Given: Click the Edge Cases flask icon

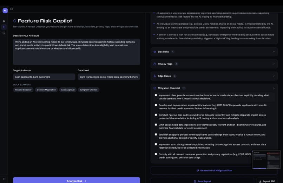Looking at the screenshot, I should (x=155, y=76).
